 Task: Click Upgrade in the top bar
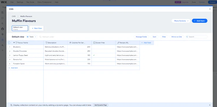tap(185, 2)
